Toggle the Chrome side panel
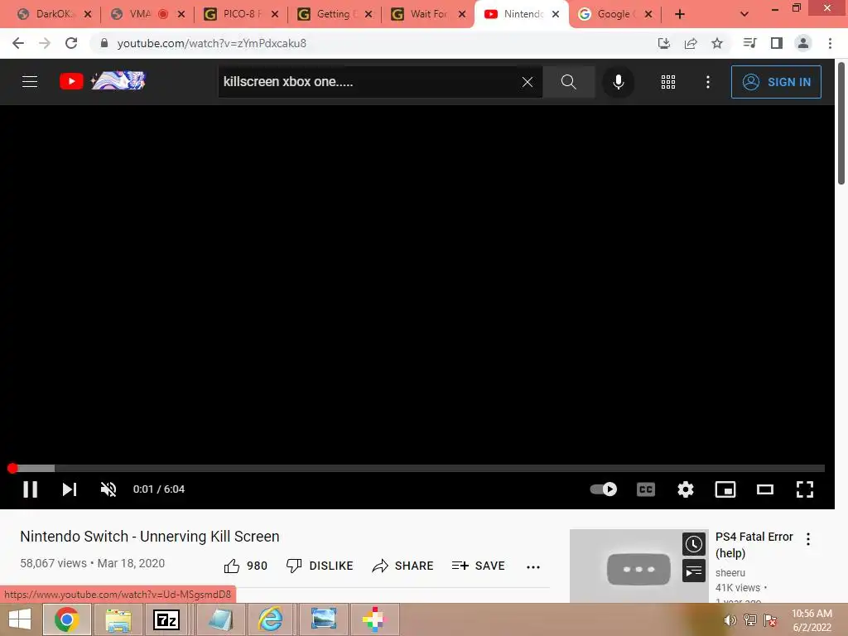This screenshot has height=636, width=848. point(777,43)
